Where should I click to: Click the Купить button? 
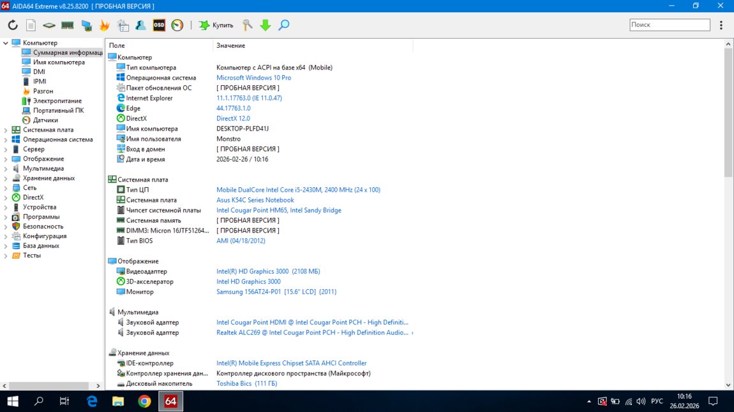[216, 25]
